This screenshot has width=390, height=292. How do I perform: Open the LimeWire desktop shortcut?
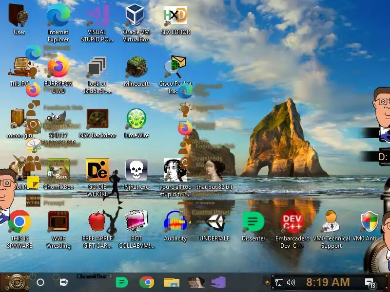(x=136, y=123)
